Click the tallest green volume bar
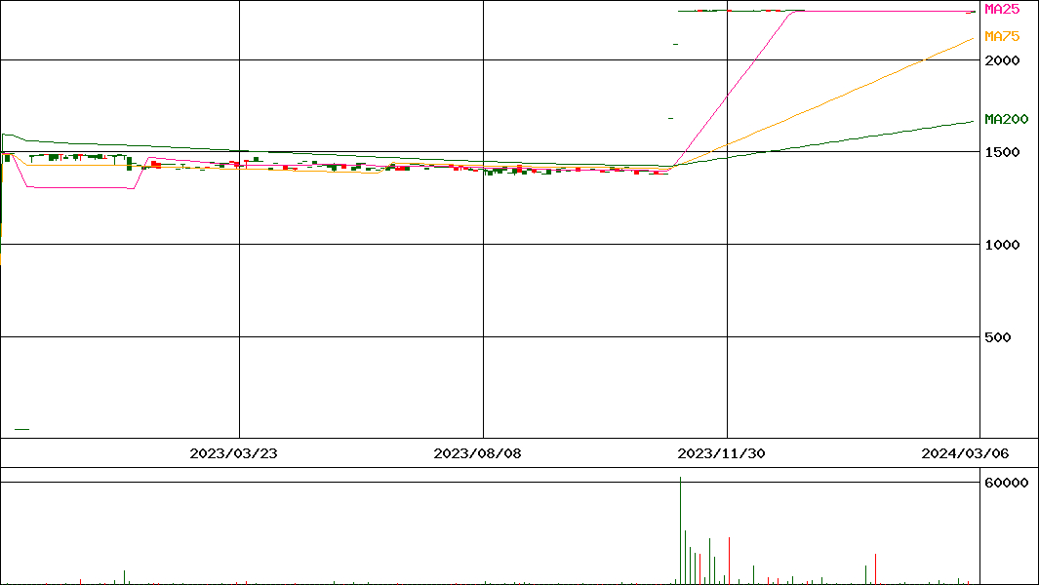The width and height of the screenshot is (1039, 585). pos(680,530)
